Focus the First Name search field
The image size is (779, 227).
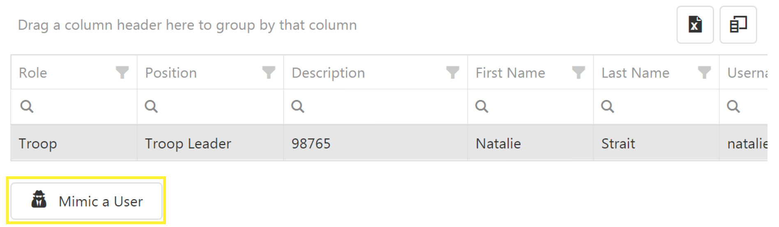[x=530, y=107]
